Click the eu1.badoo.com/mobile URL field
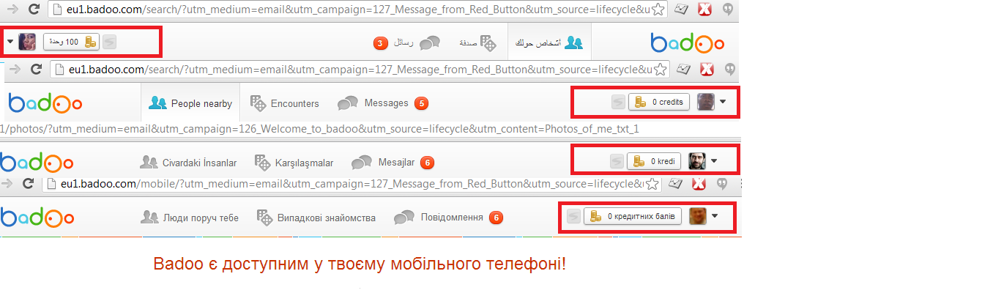Screen dimensions: 993x293 (352, 183)
